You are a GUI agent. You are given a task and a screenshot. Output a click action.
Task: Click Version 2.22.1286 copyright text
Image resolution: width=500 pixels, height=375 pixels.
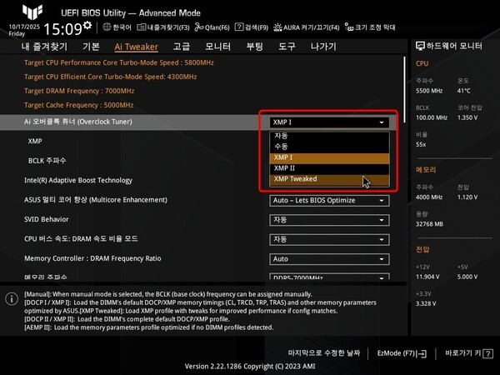[250, 367]
